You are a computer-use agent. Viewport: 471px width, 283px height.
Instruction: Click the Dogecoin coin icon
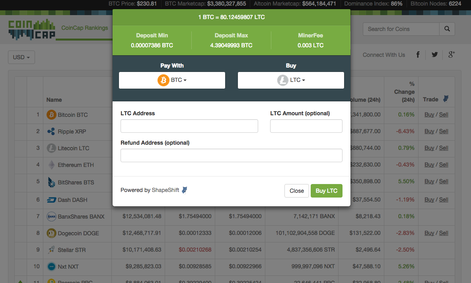click(51, 233)
